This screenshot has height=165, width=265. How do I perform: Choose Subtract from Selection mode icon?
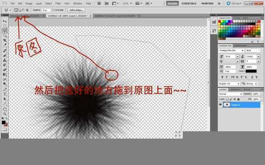[23, 10]
